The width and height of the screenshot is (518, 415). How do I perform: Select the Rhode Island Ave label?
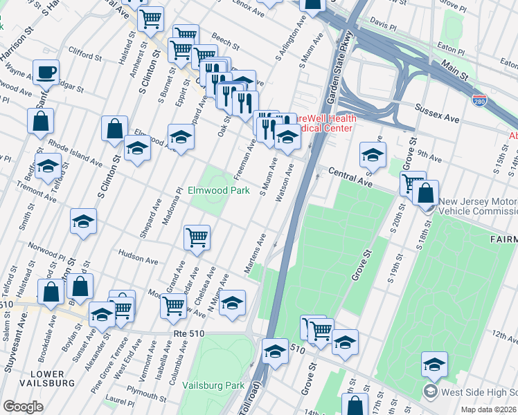[x=75, y=153]
